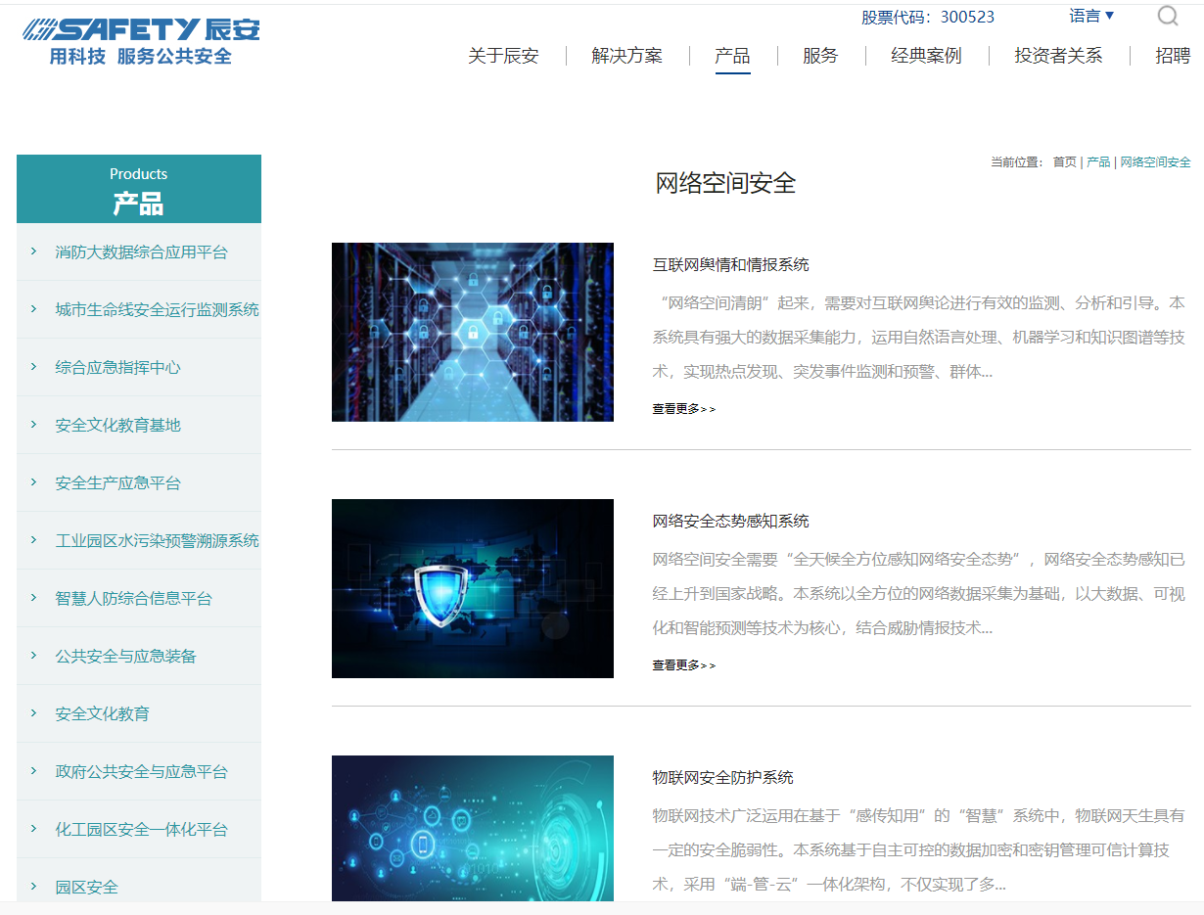The height and width of the screenshot is (915, 1204).
Task: Open 消防大数据综合应用平台 in sidebar
Action: [x=141, y=252]
